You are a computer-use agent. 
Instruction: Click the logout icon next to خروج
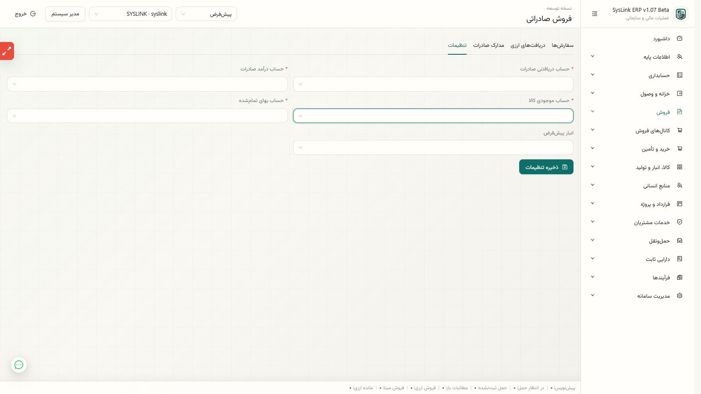[33, 14]
